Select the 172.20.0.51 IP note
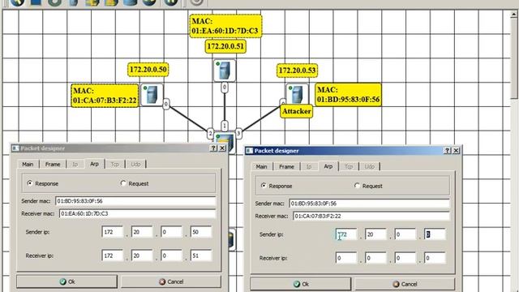519x292 pixels. (x=225, y=46)
